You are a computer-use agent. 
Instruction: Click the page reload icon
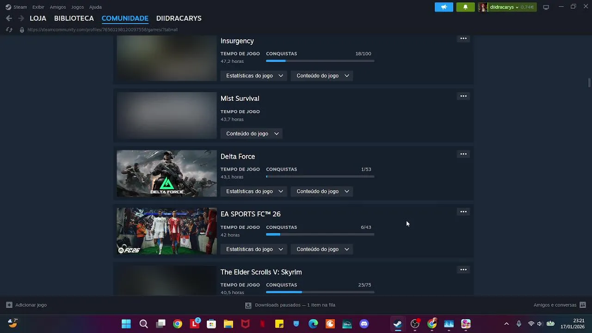(9, 30)
